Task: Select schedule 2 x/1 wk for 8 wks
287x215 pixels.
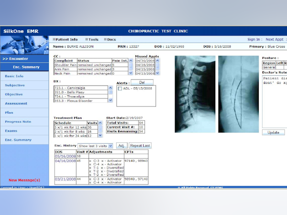Action: tap(76, 131)
